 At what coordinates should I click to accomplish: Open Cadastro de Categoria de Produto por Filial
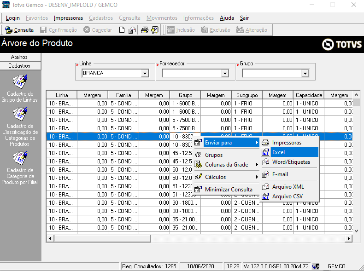(20, 157)
